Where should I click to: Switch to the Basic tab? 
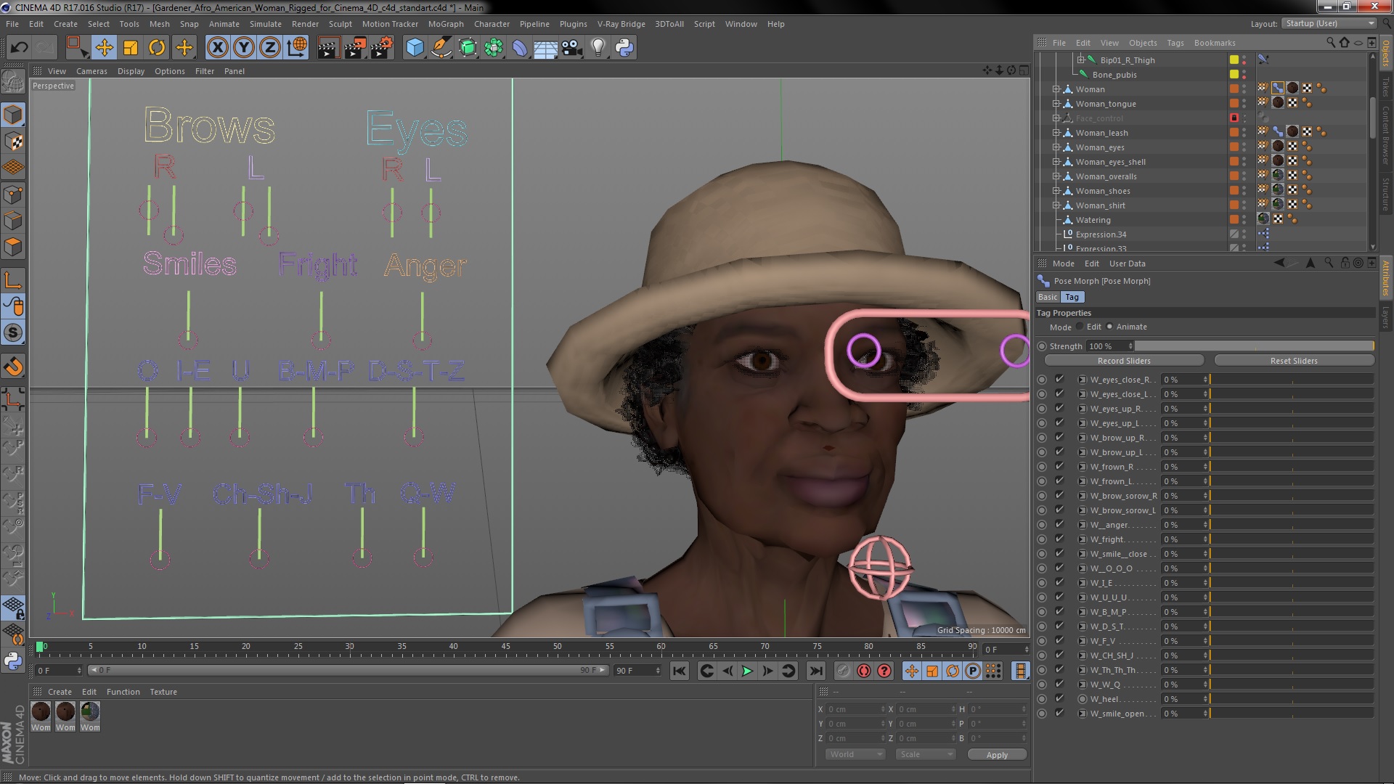point(1048,297)
